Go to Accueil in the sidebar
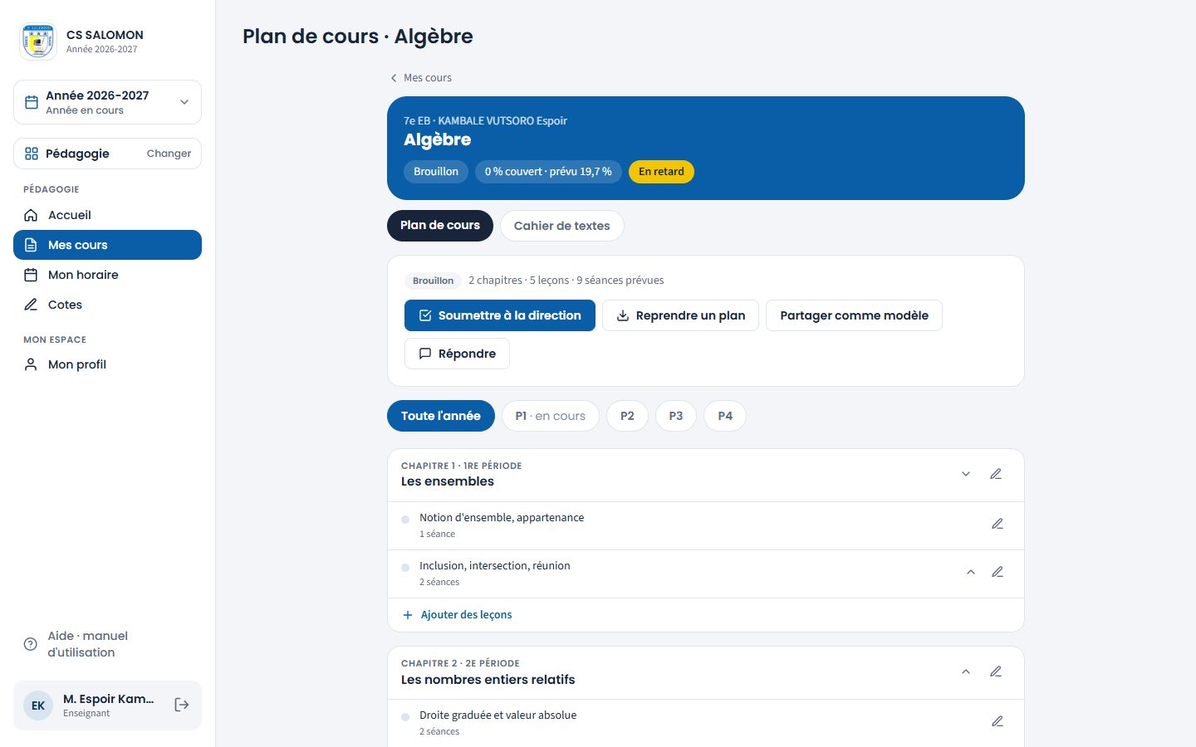This screenshot has height=747, width=1196. [107, 215]
